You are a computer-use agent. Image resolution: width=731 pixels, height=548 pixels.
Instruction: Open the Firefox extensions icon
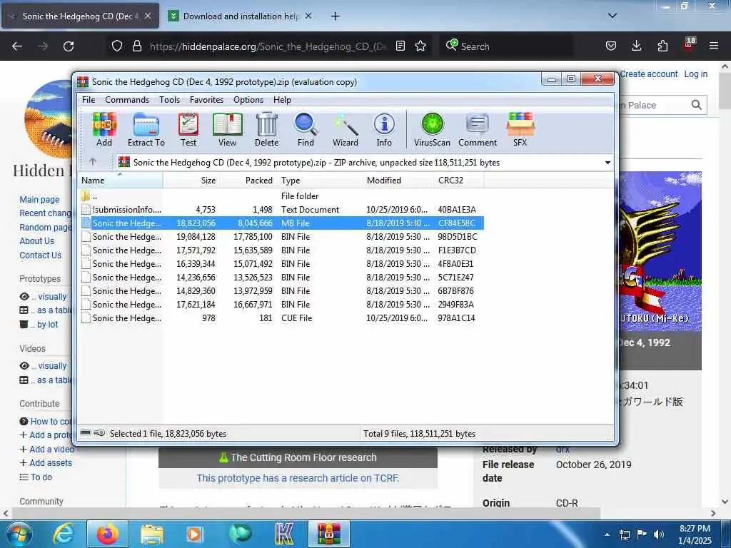662,46
